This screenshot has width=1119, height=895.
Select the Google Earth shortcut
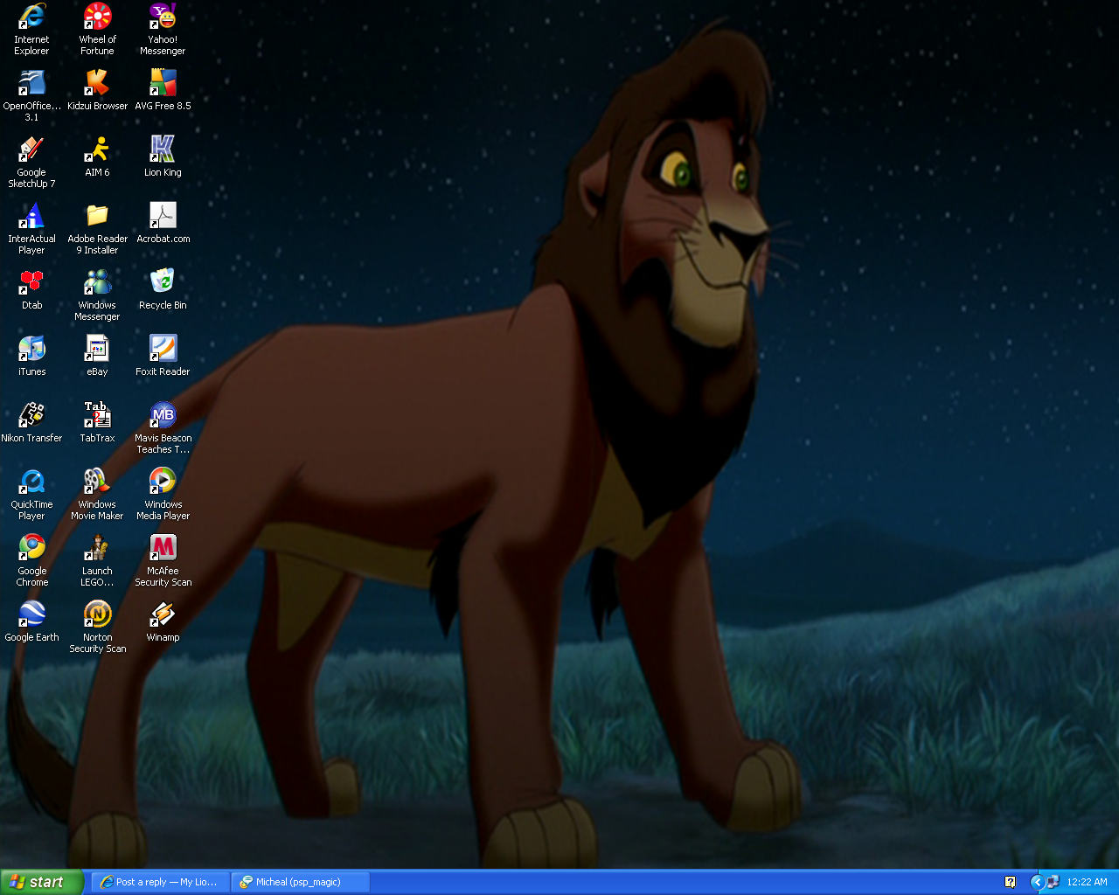(31, 614)
